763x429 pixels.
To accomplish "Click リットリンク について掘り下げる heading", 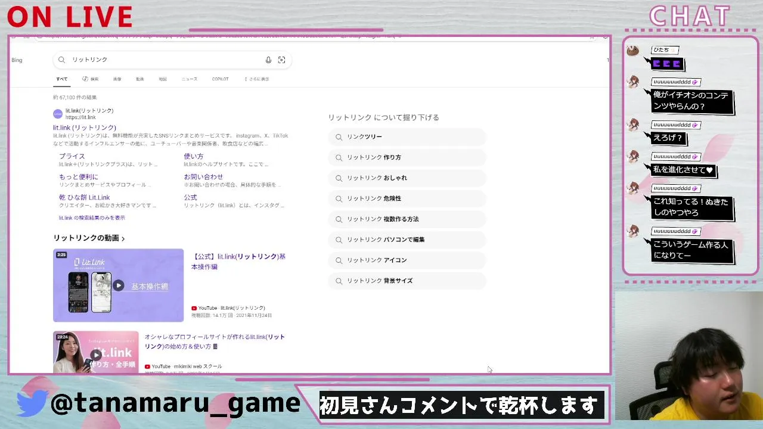I will (383, 117).
